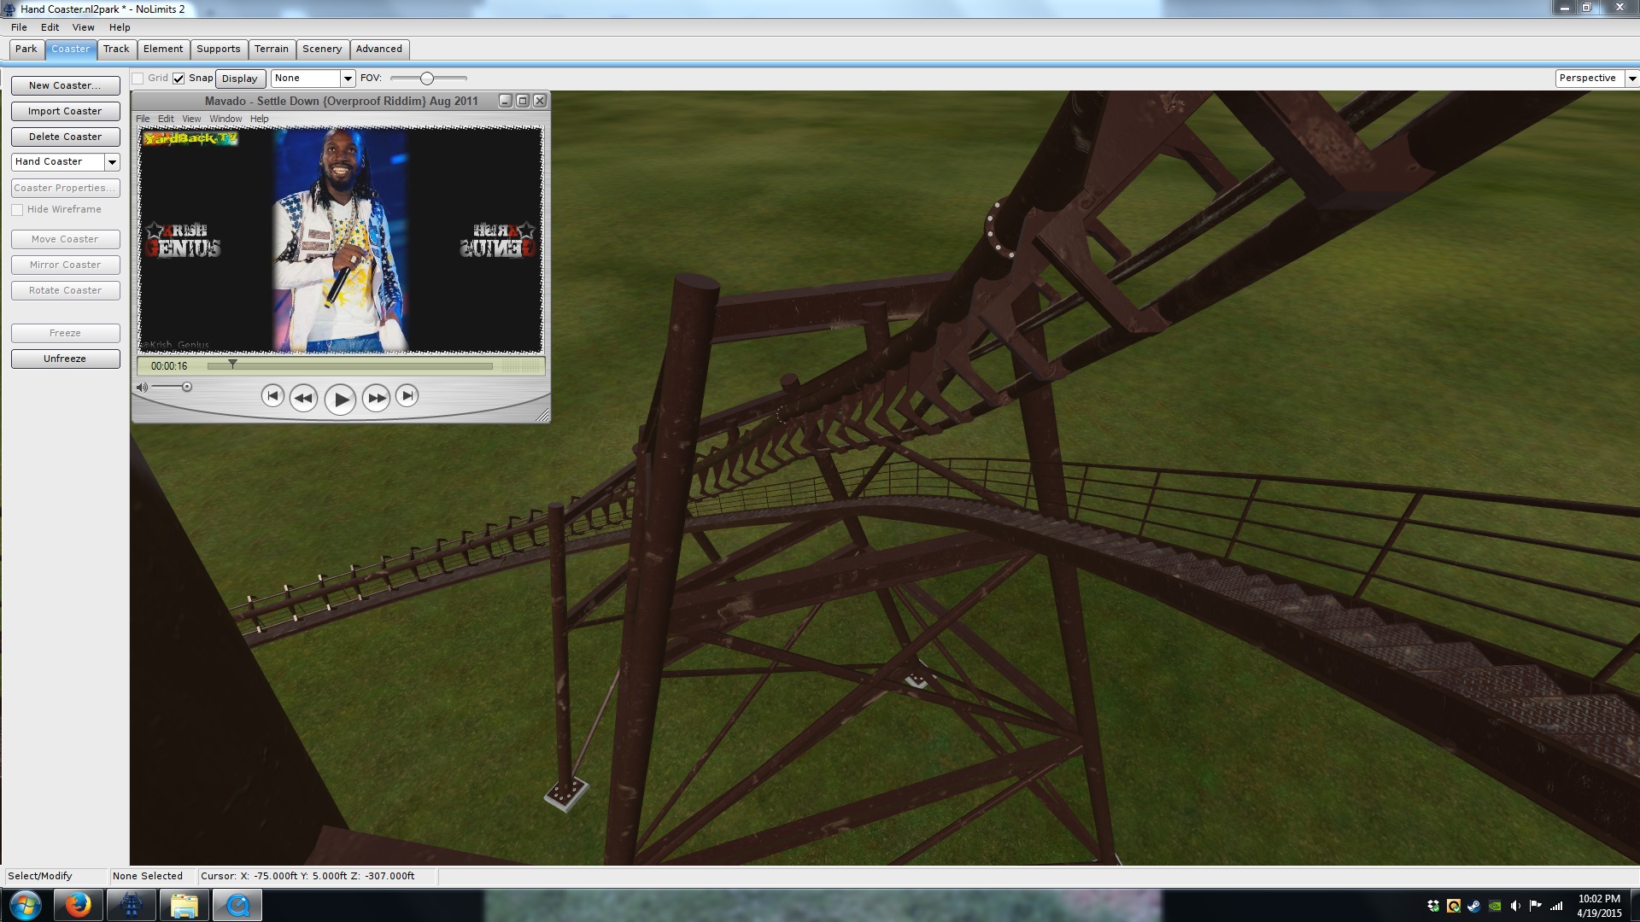Click the New Coaster button

tap(65, 85)
